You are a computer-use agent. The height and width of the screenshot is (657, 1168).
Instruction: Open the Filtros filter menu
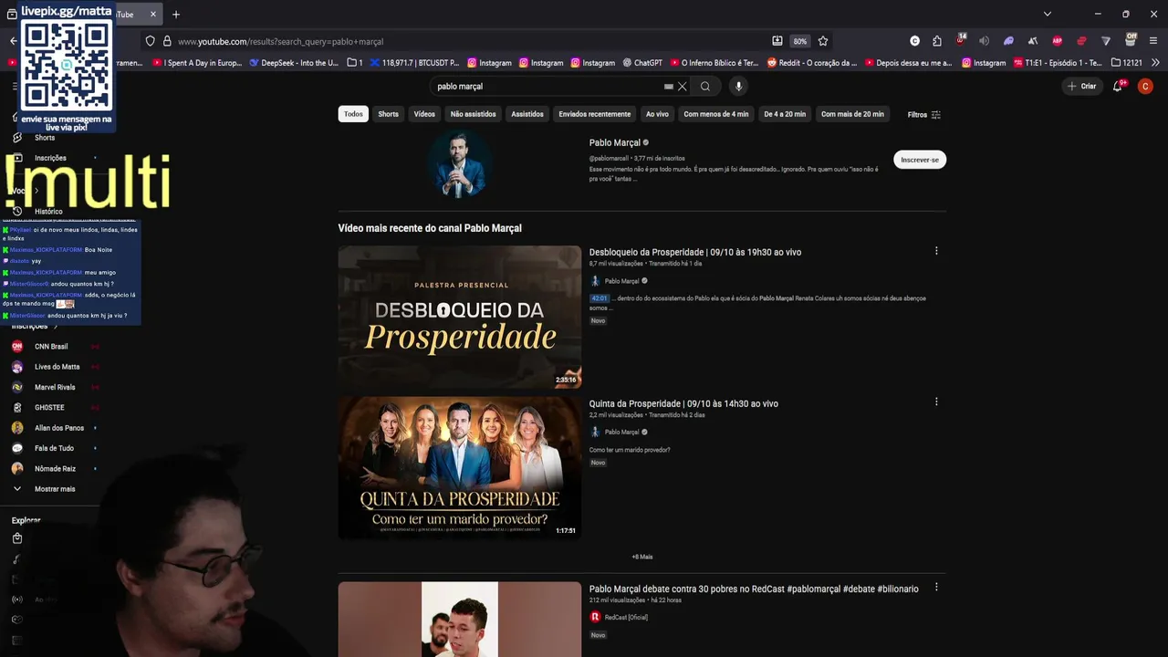point(924,115)
